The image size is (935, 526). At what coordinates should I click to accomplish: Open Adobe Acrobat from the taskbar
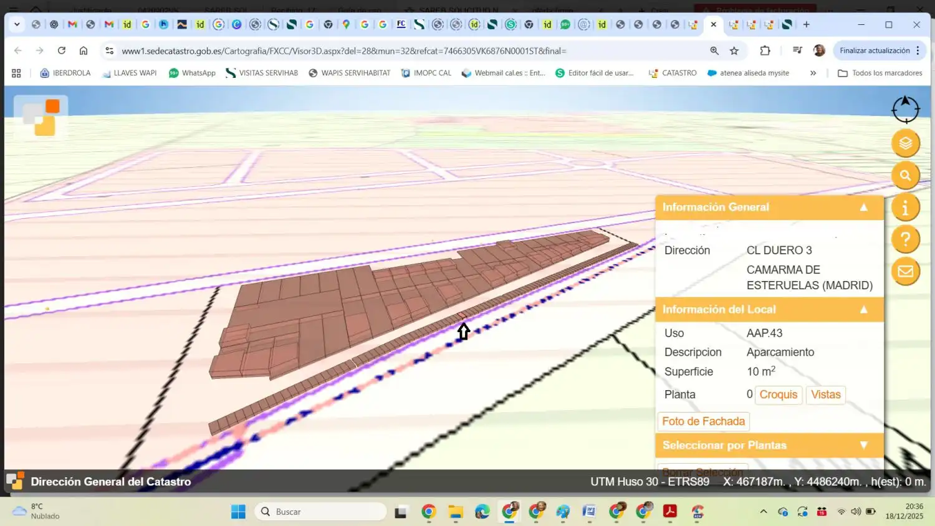[670, 512]
